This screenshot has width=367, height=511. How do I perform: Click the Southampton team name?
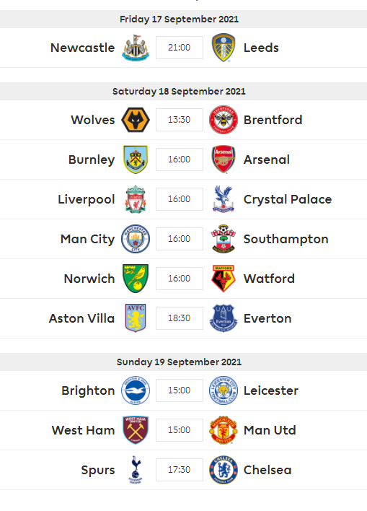pyautogui.click(x=286, y=239)
